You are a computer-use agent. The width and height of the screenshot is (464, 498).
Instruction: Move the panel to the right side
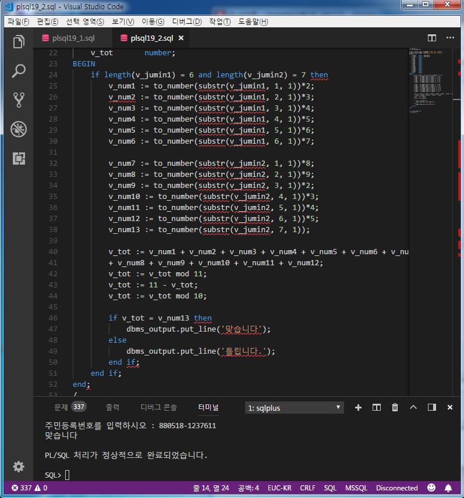(x=431, y=407)
